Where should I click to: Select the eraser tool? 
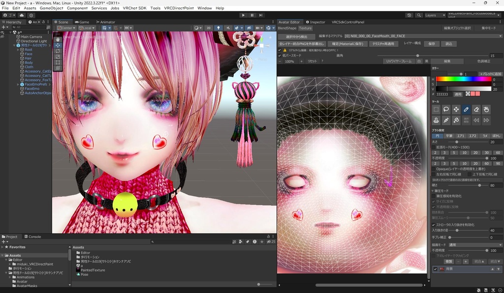(x=476, y=110)
